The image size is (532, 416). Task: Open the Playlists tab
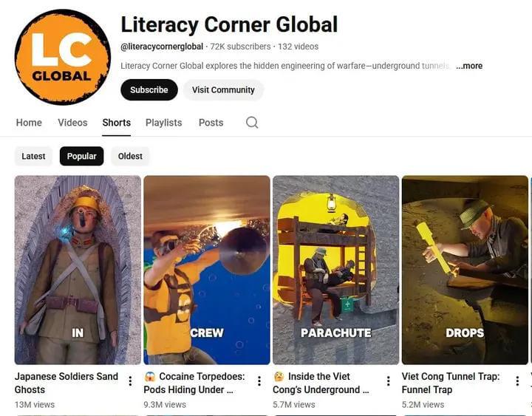coord(163,123)
